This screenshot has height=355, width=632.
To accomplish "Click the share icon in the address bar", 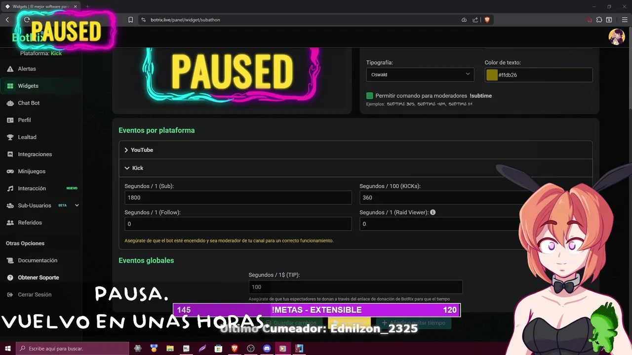I will [475, 20].
